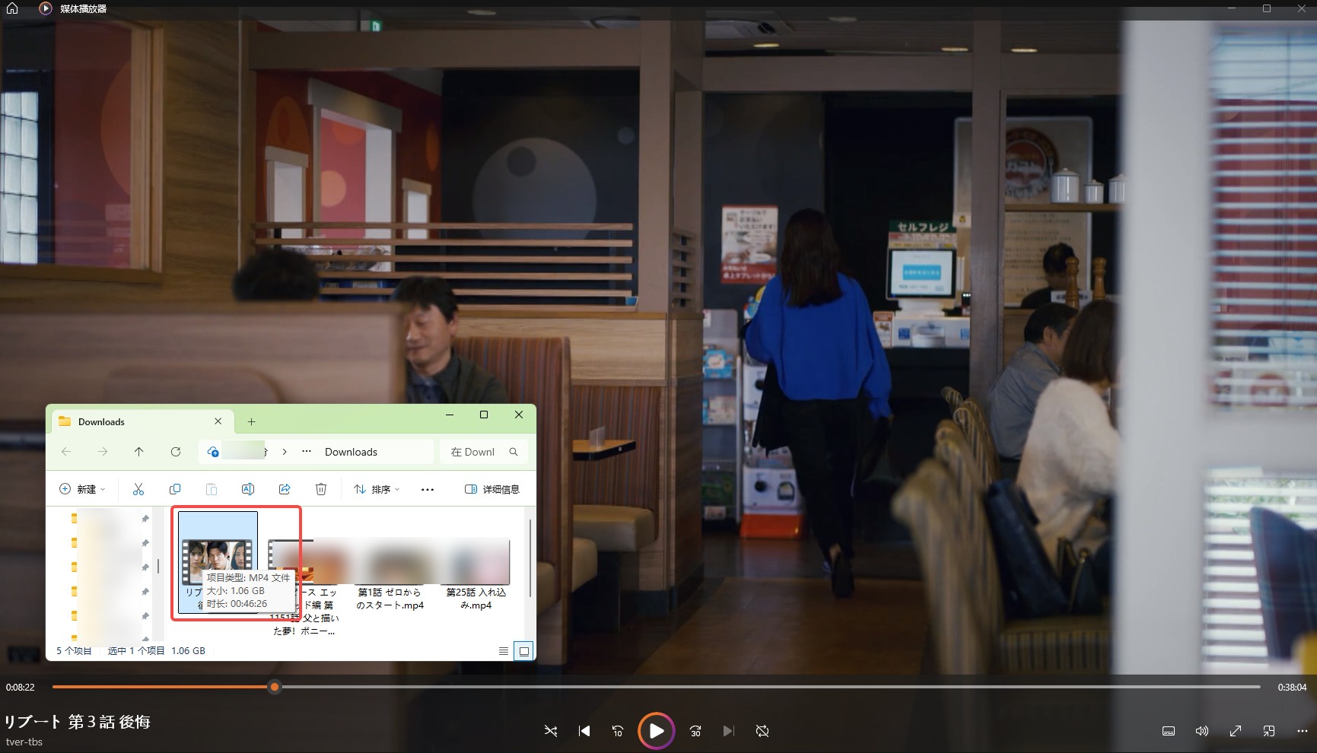The width and height of the screenshot is (1317, 753).
Task: Toggle the repeat playback mode
Action: (762, 731)
